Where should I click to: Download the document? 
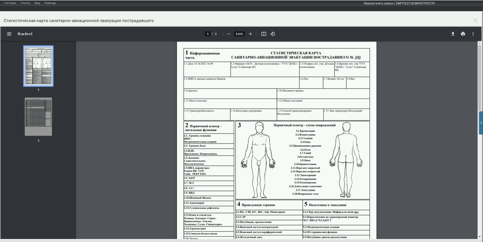tap(453, 34)
